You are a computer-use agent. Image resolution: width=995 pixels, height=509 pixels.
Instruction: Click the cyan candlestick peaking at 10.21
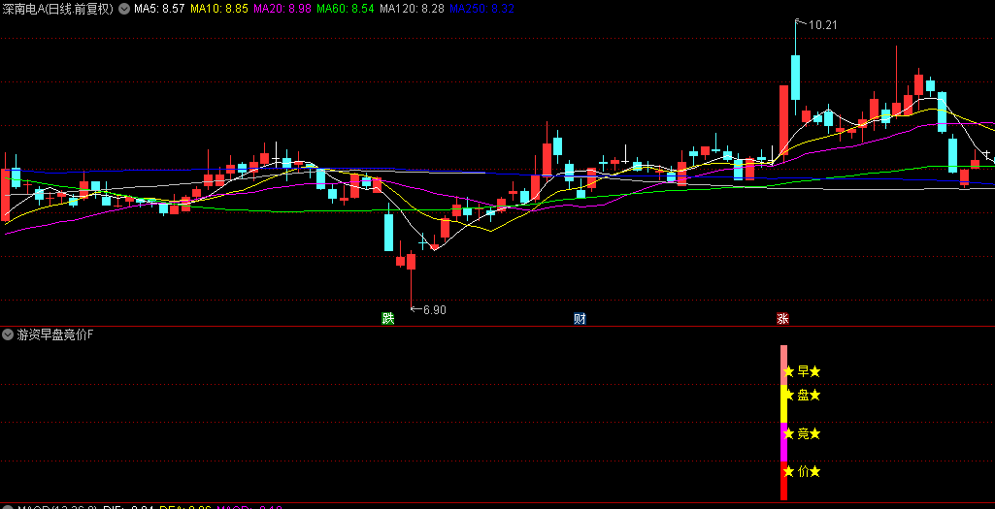pos(795,77)
